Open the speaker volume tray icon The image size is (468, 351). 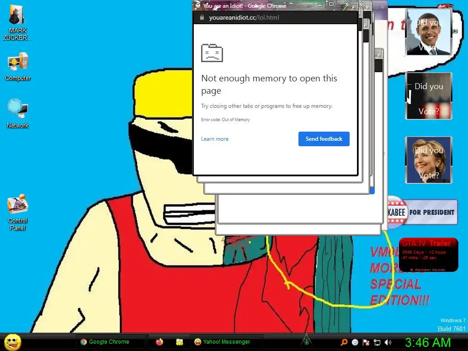point(388,342)
